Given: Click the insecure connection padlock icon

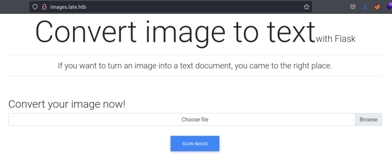Looking at the screenshot, I should point(44,7).
